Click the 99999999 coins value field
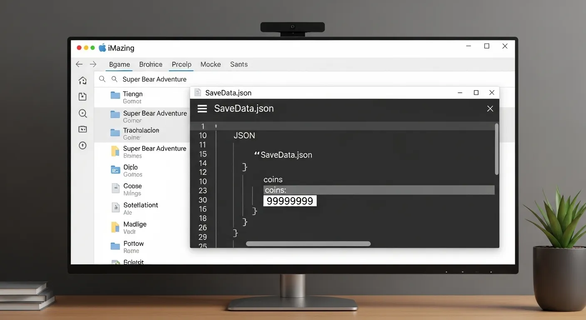This screenshot has width=586, height=320. click(290, 201)
